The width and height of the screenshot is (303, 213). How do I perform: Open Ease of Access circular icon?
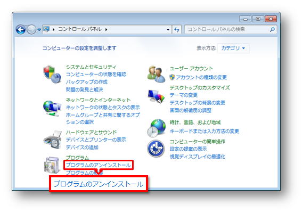tap(155, 149)
